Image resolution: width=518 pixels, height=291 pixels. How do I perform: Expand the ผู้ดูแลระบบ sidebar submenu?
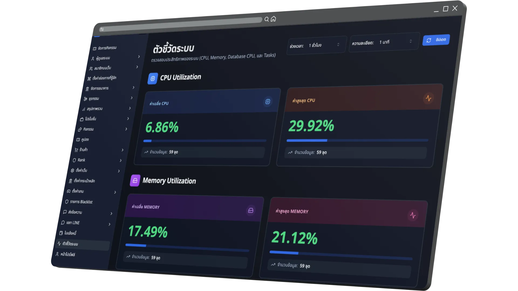pyautogui.click(x=139, y=57)
